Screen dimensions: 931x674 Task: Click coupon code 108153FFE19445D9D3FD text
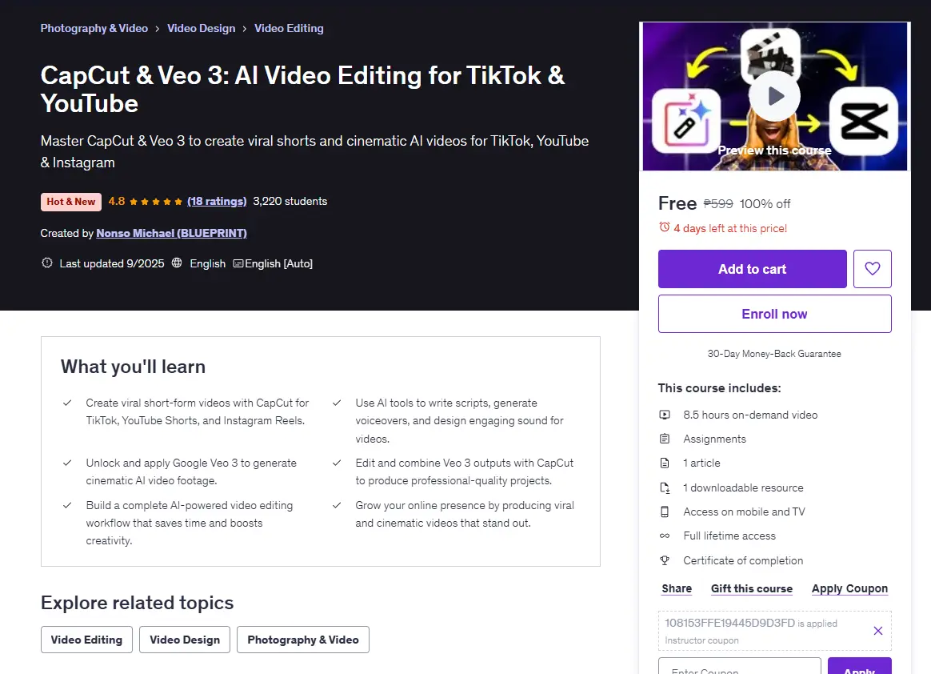729,623
